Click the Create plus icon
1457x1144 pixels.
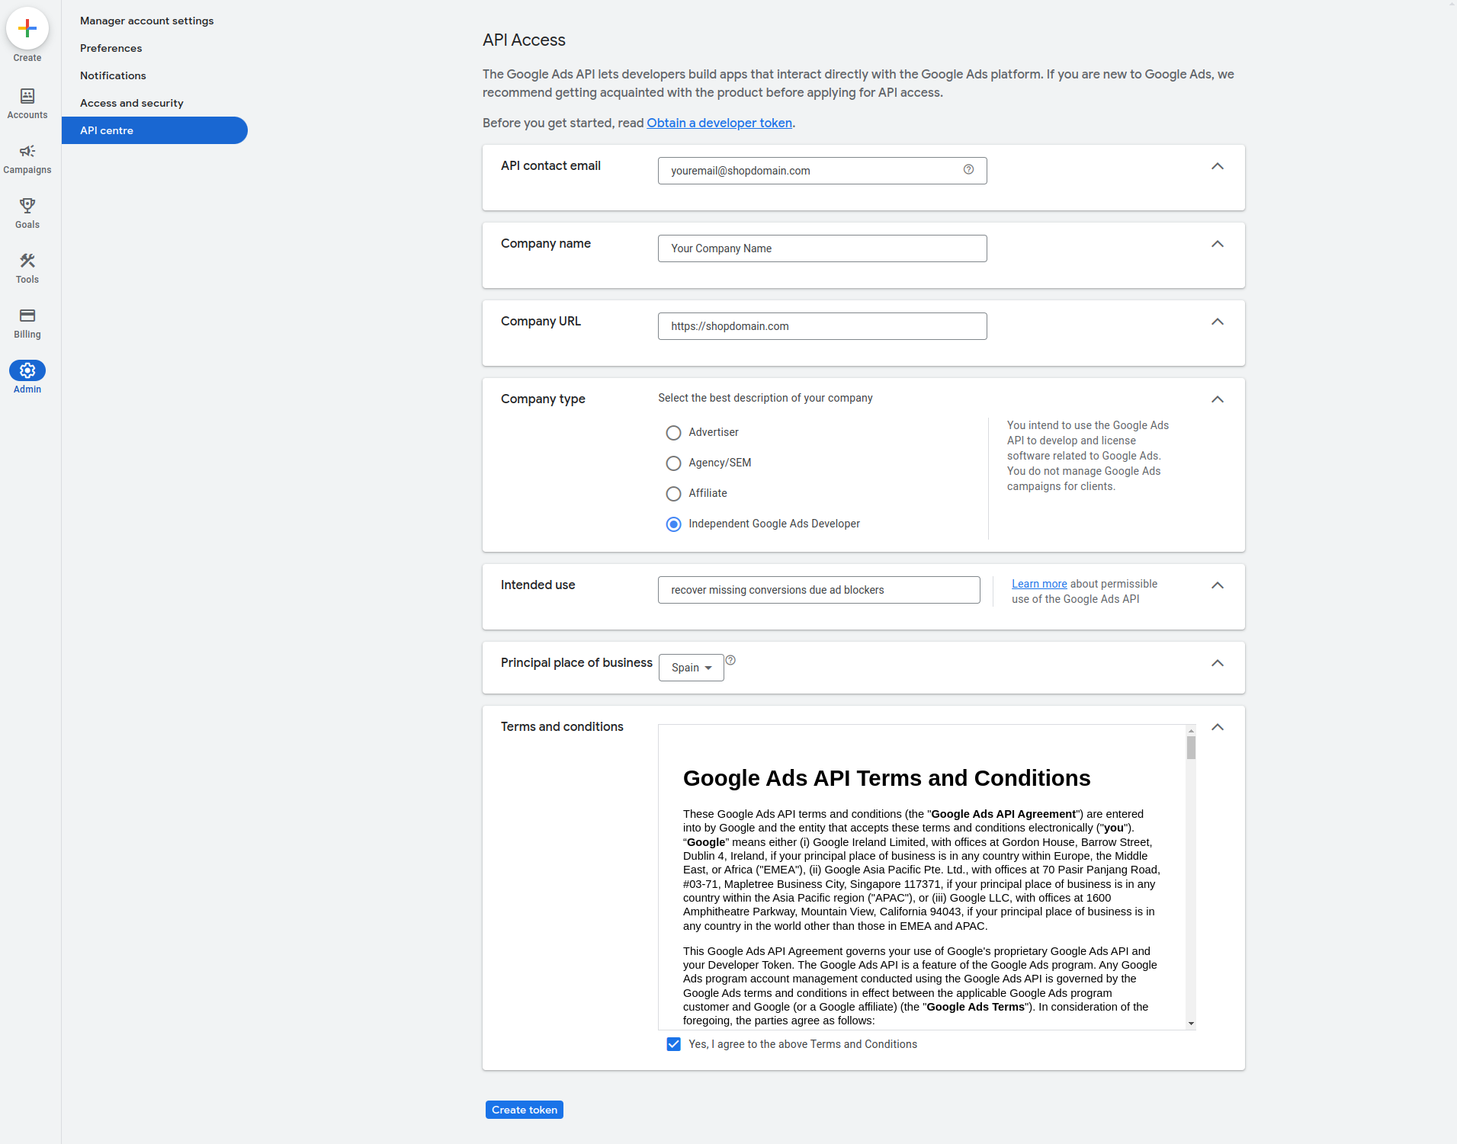pyautogui.click(x=27, y=29)
